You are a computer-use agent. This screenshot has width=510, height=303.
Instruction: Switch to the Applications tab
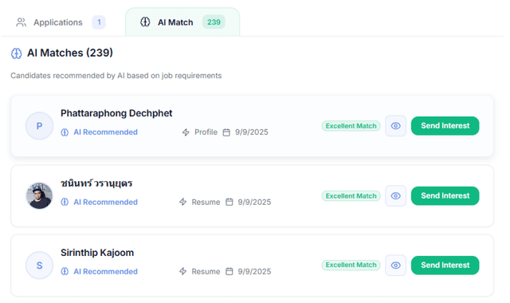click(61, 22)
